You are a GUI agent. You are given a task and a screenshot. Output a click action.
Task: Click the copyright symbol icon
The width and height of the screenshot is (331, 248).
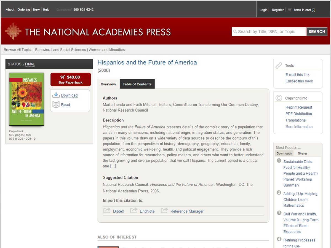[x=279, y=98]
